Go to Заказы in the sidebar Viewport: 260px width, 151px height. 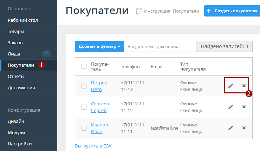pyautogui.click(x=16, y=42)
